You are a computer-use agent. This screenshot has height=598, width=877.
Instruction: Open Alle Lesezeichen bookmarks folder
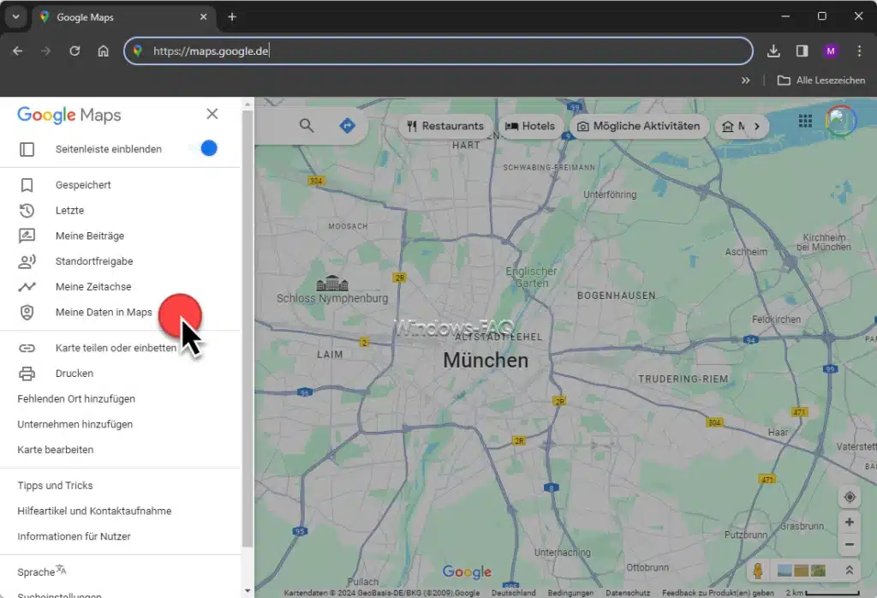coord(821,81)
